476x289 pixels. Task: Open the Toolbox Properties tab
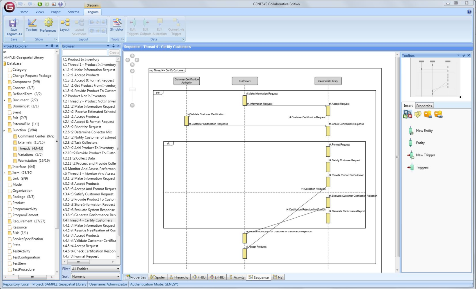424,106
